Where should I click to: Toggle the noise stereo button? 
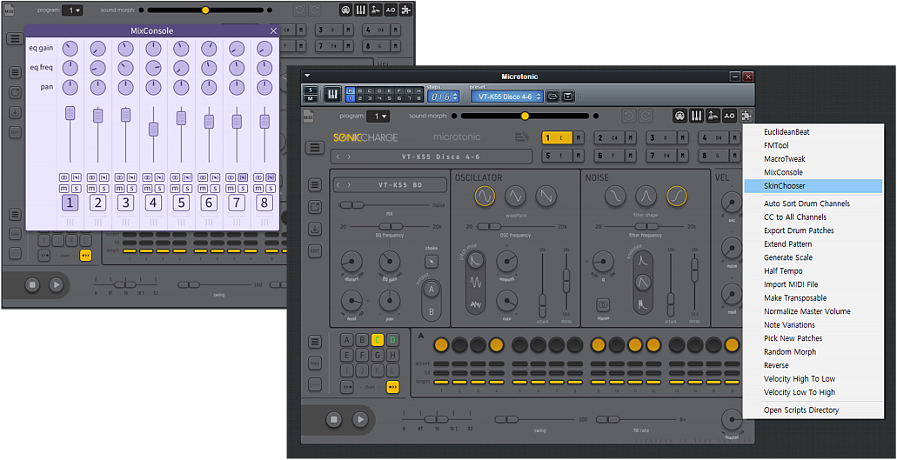[602, 304]
